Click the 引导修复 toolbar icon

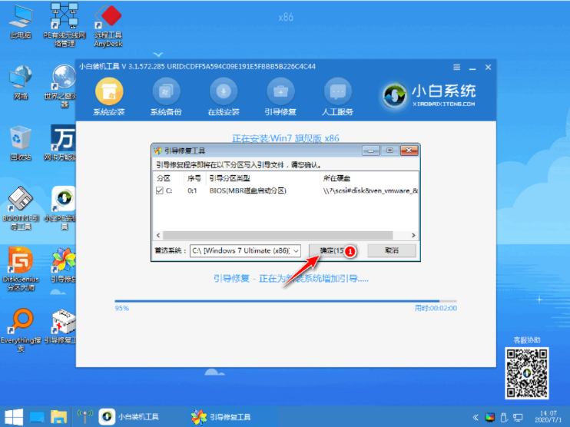279,91
